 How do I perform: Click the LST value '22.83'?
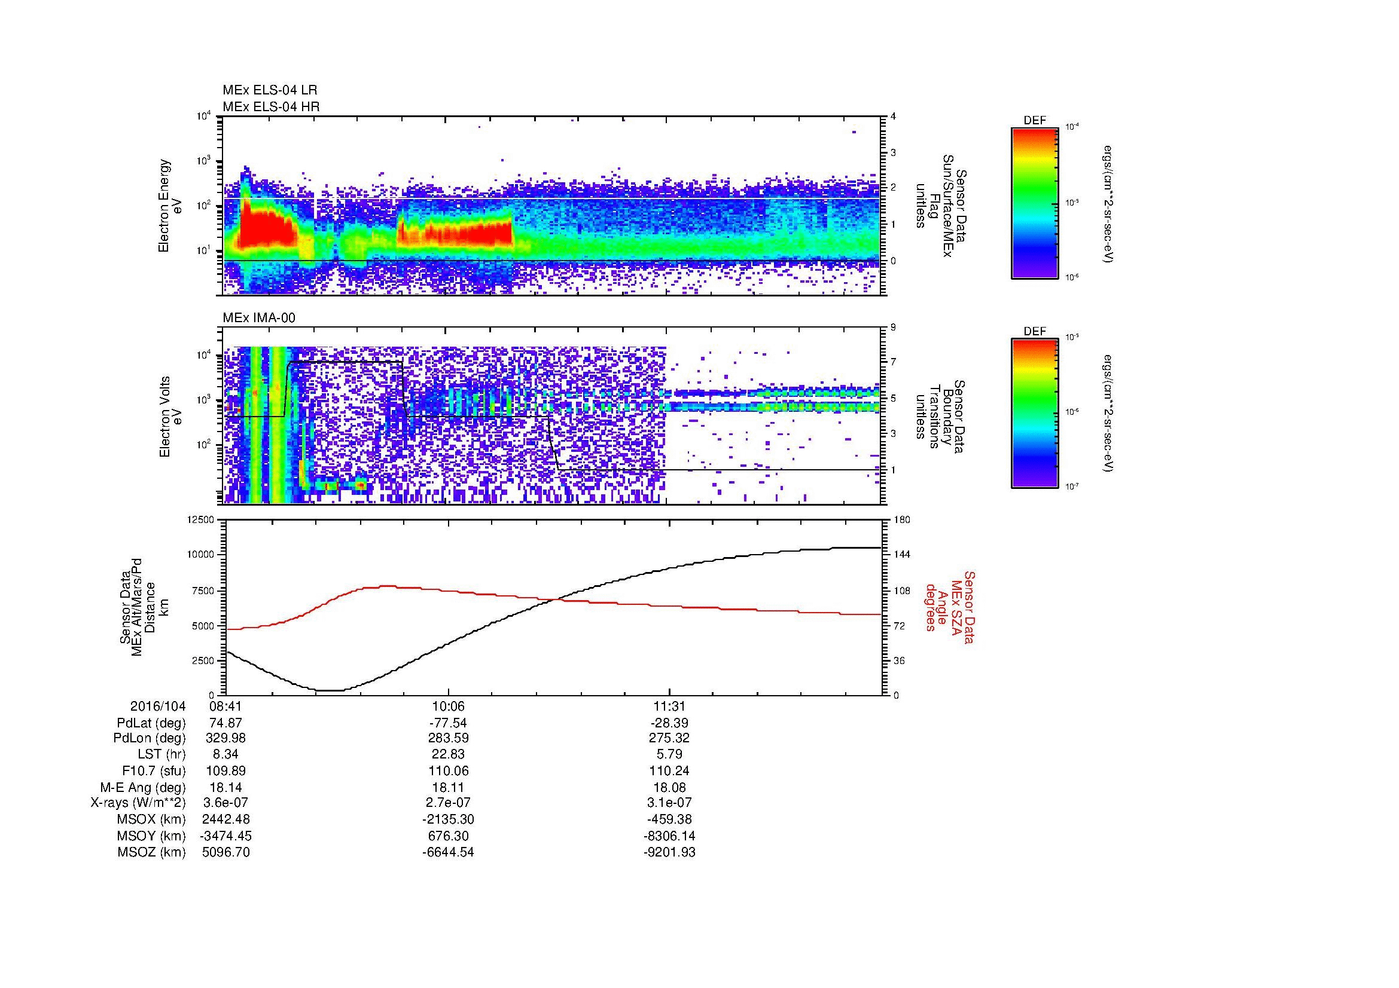(x=448, y=755)
